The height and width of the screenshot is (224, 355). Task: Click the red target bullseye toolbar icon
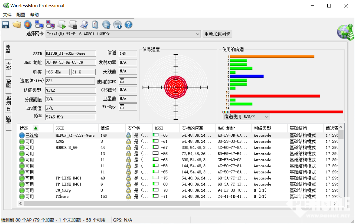tap(28, 25)
